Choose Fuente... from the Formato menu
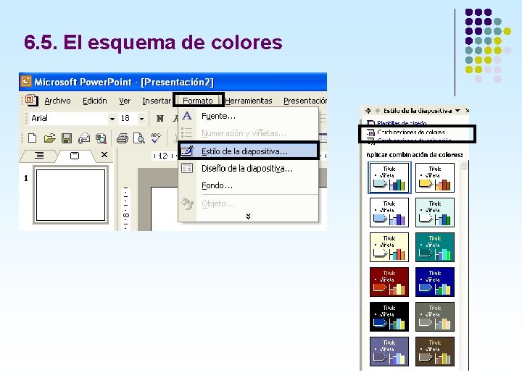Image resolution: width=522 pixels, height=391 pixels. pyautogui.click(x=249, y=116)
